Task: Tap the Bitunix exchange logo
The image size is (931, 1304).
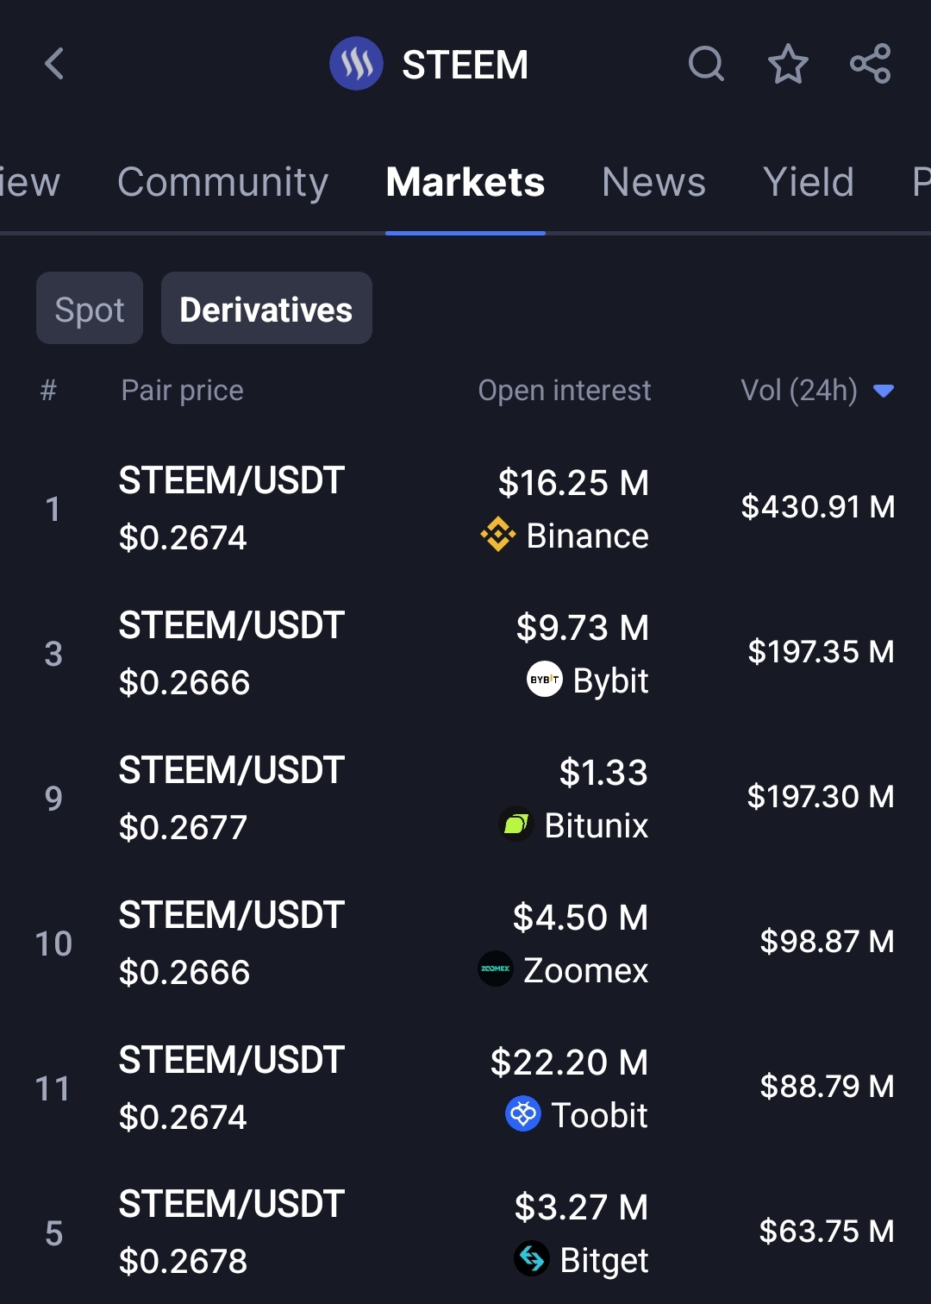Action: point(515,824)
